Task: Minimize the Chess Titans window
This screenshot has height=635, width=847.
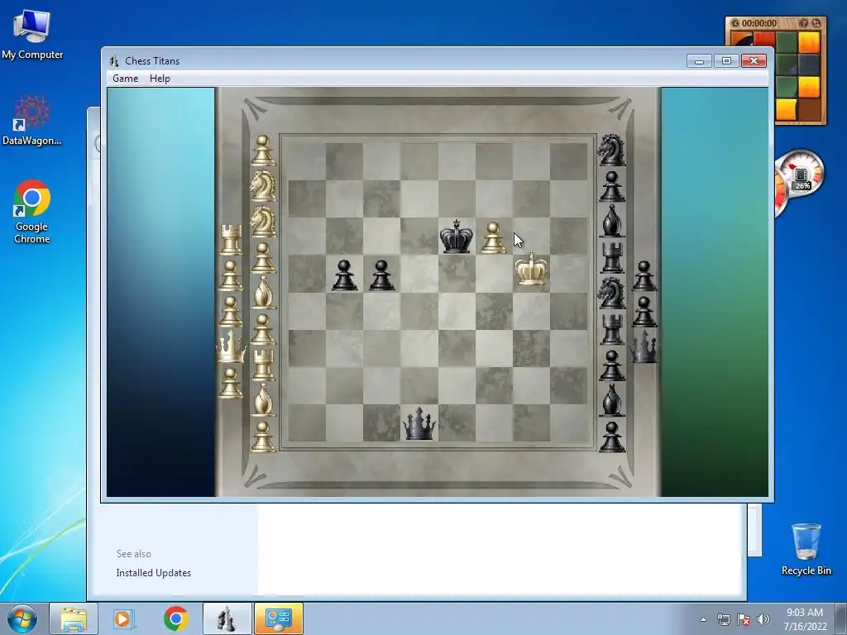Action: [x=699, y=60]
